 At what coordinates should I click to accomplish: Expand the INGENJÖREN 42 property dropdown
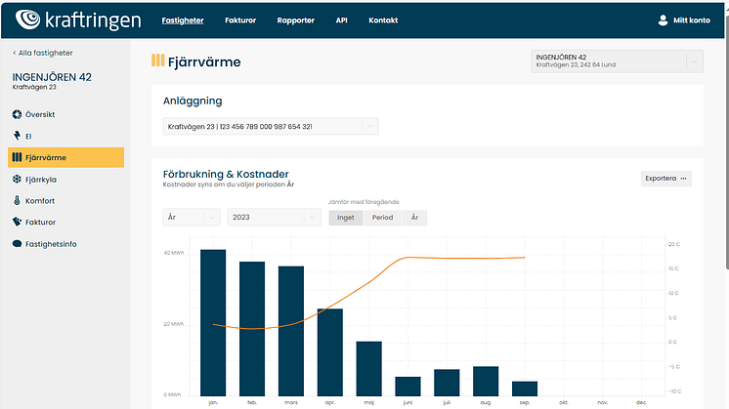[694, 61]
